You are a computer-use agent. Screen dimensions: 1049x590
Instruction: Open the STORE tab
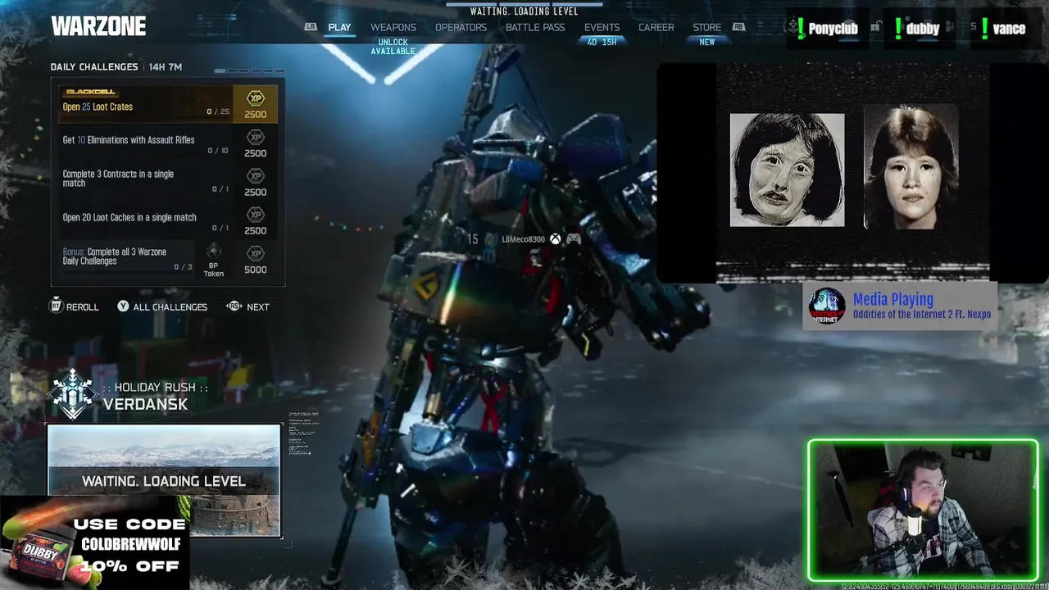point(707,27)
